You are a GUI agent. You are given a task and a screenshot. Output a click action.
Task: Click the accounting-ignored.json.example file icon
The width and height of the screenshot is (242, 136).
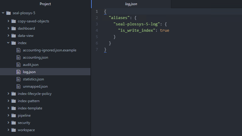(18, 50)
